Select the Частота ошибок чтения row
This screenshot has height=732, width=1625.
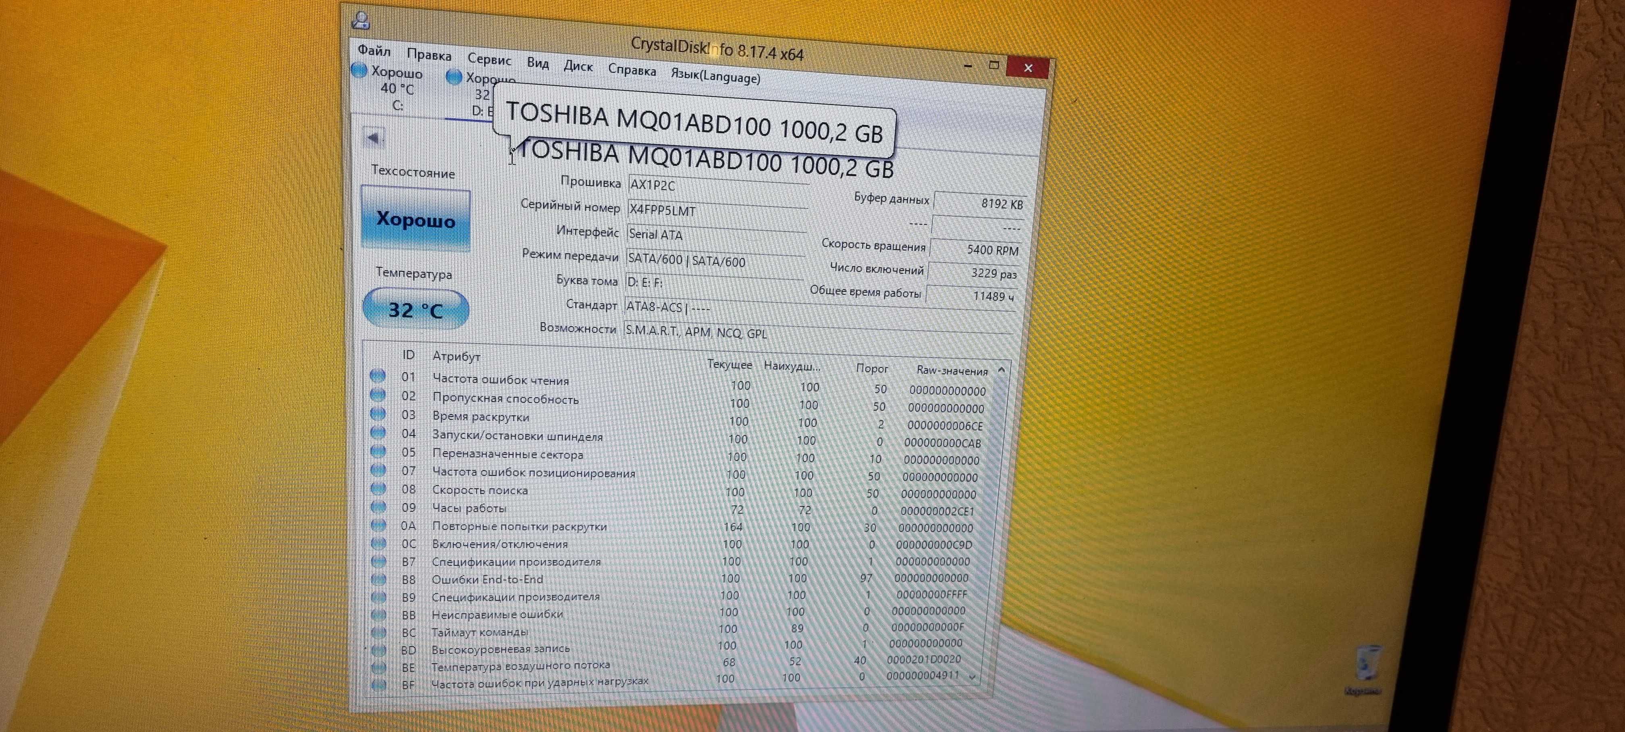pos(679,383)
